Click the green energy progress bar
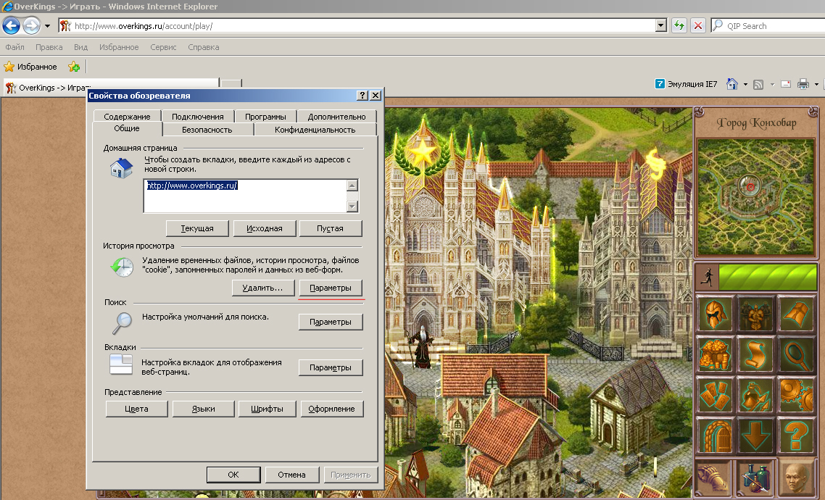825x500 pixels. tap(768, 277)
